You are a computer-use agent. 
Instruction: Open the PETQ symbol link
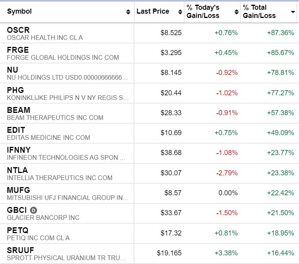[18, 230]
